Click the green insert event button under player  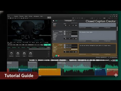(x=46, y=45)
